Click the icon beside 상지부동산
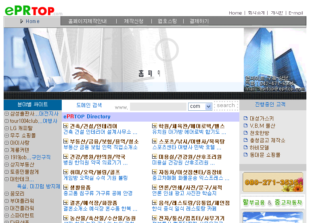 pyautogui.click(x=6, y=165)
